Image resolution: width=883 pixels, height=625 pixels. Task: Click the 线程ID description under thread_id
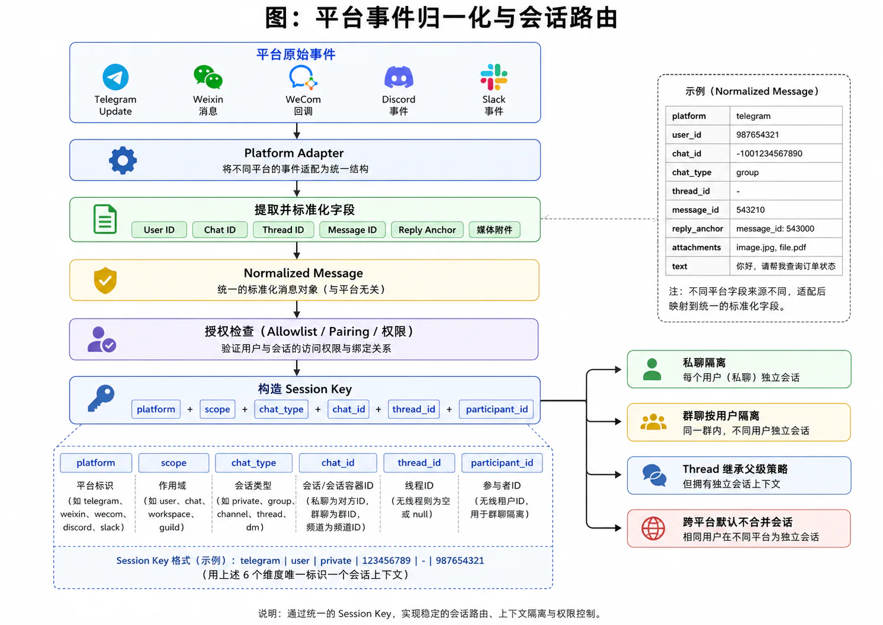click(419, 486)
